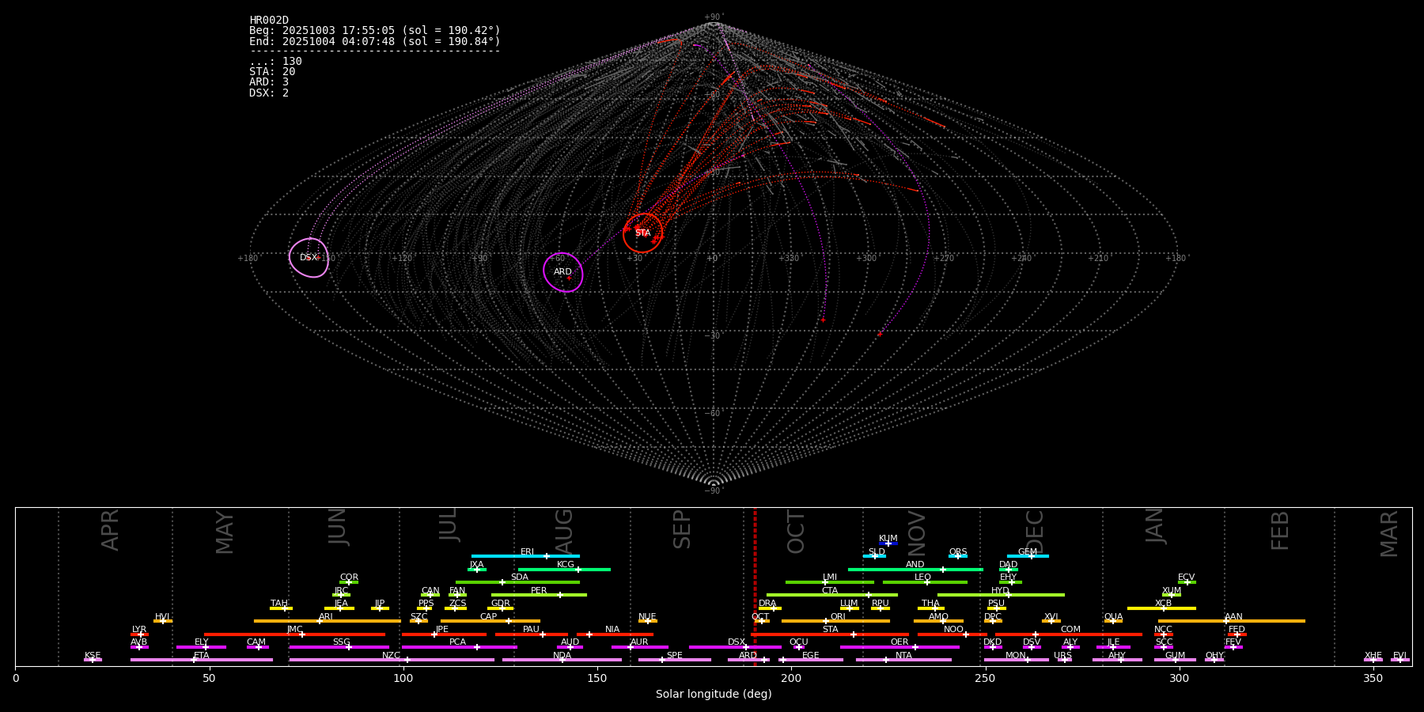Image resolution: width=1424 pixels, height=712 pixels.
Task: Select the HR002D station title text
Action: (x=269, y=21)
